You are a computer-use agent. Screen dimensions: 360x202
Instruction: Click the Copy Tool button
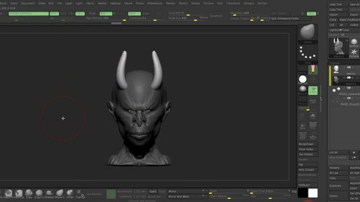339,10
